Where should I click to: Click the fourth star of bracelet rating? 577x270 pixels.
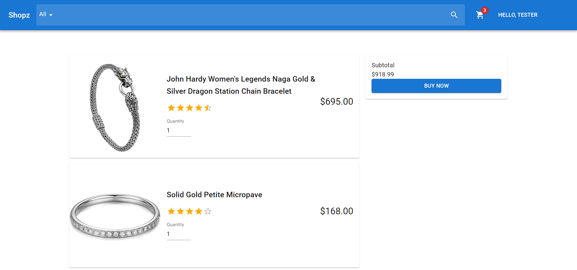click(199, 108)
